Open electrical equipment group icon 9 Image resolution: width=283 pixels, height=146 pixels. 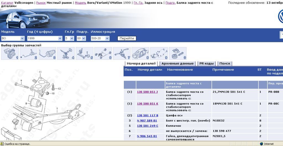tap(159, 54)
